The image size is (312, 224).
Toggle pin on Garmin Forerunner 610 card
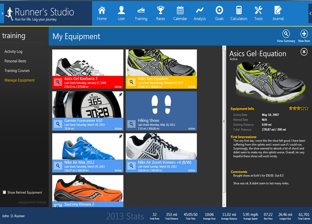pos(120,95)
